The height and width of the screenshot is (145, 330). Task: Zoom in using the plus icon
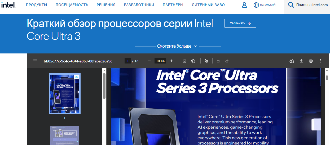click(x=171, y=61)
